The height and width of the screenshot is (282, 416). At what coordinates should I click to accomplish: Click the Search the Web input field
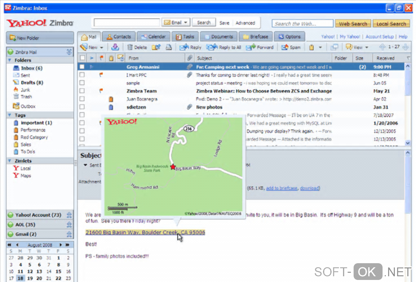point(303,24)
